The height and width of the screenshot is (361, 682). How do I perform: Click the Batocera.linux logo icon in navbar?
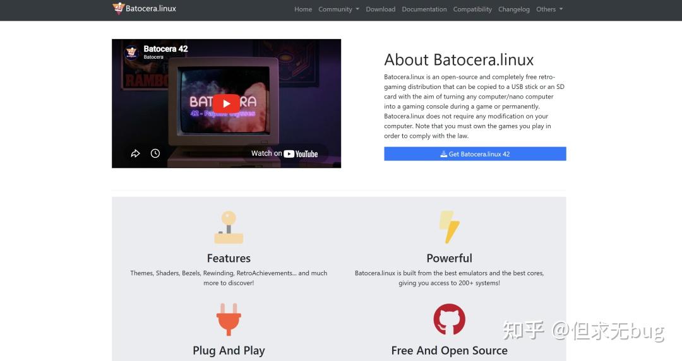(118, 8)
